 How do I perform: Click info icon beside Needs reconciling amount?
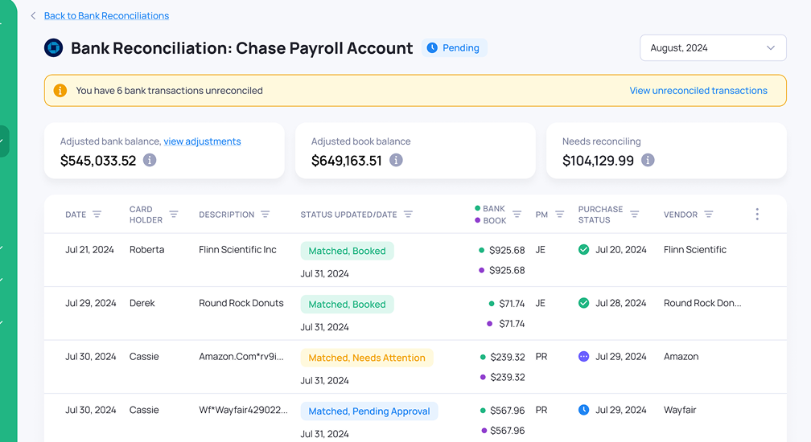pos(648,160)
